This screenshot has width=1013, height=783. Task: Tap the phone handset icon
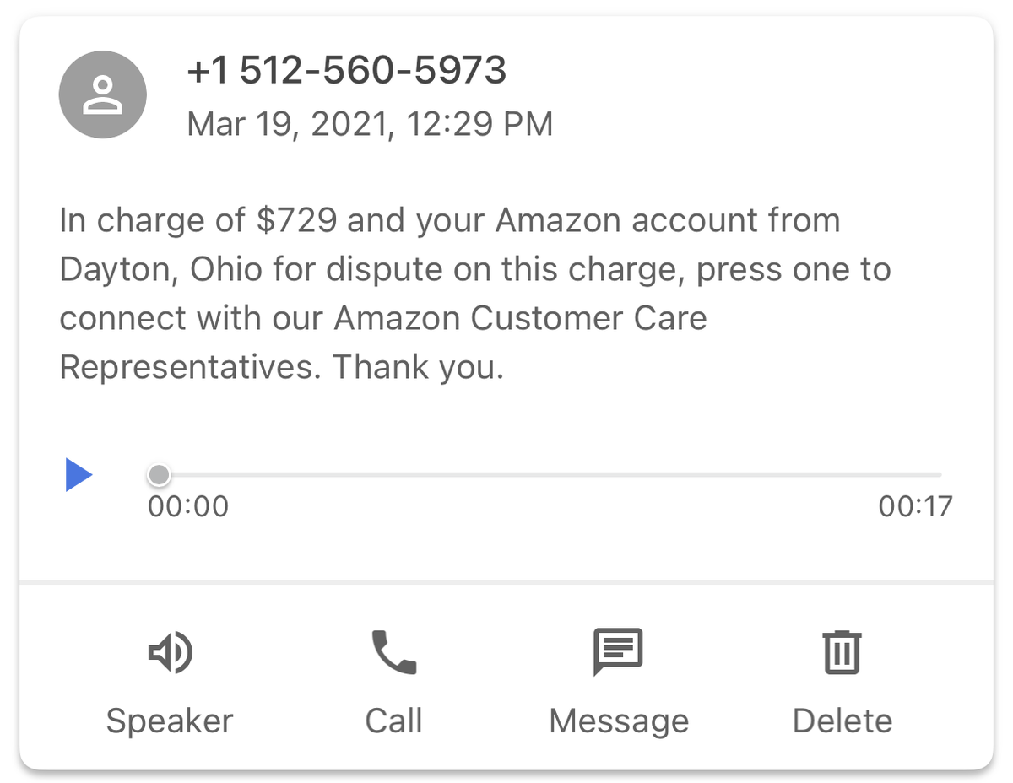coord(393,653)
